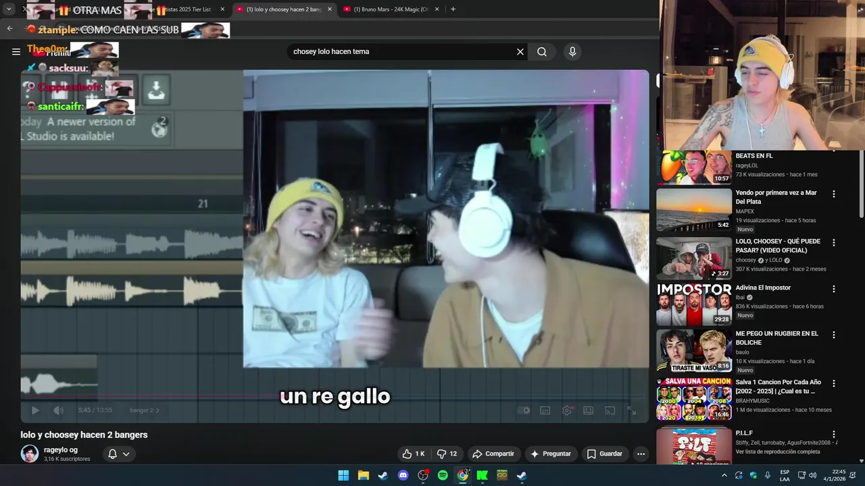
Task: Switch the ESP LAA input language
Action: (x=785, y=475)
